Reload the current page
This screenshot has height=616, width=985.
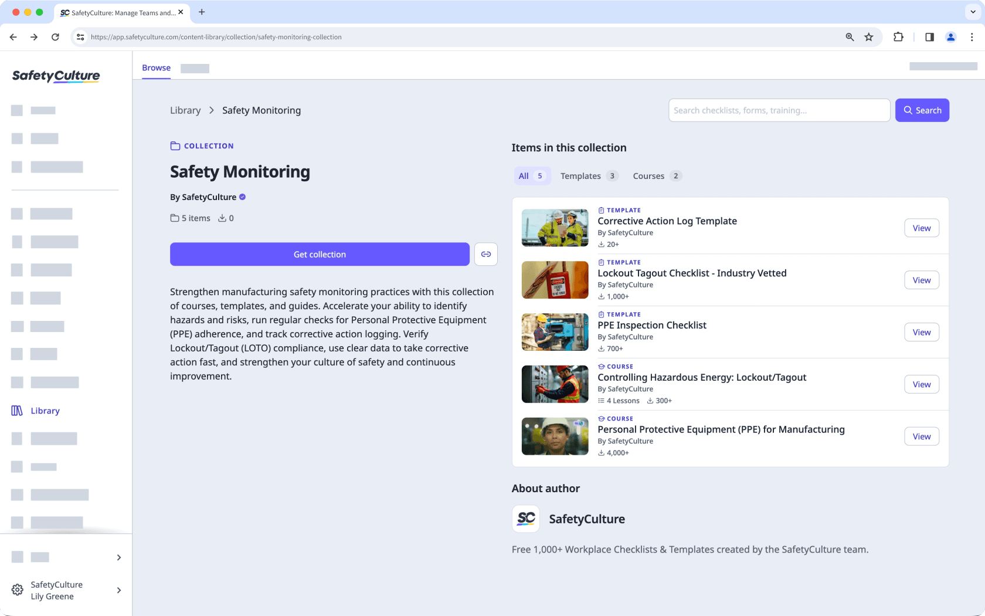[55, 37]
